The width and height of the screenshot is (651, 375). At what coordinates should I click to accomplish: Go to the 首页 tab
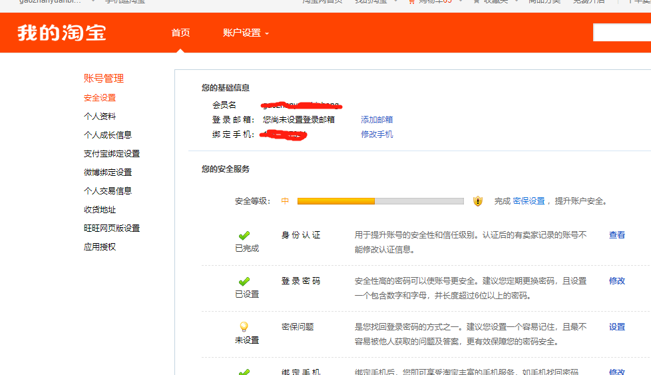180,33
